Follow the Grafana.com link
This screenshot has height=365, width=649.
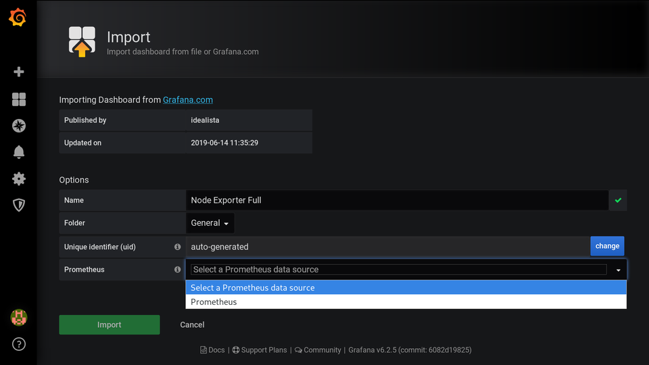tap(188, 100)
